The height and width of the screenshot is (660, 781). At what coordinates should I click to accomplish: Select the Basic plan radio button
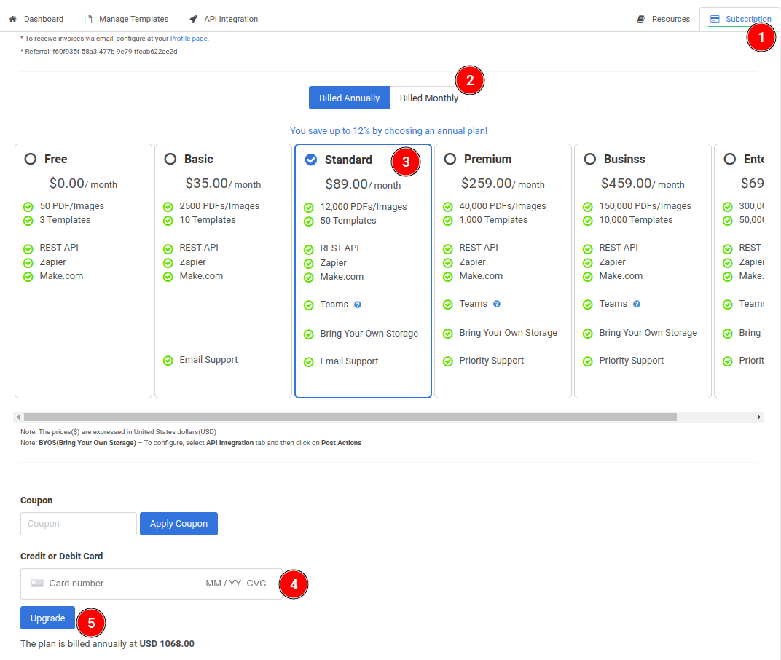(170, 159)
